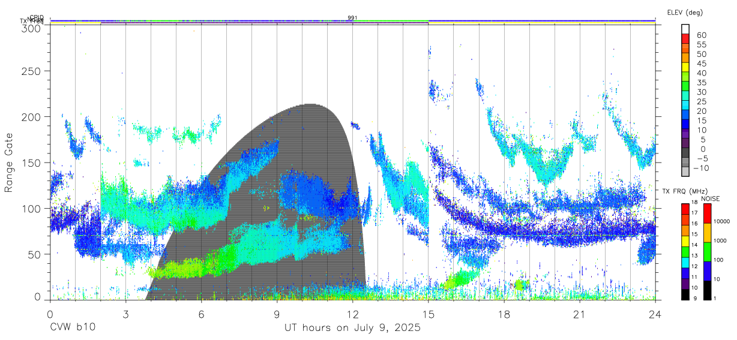Click the '13' label on the TX FRQ scale
The width and height of the screenshot is (737, 340).
point(695,255)
